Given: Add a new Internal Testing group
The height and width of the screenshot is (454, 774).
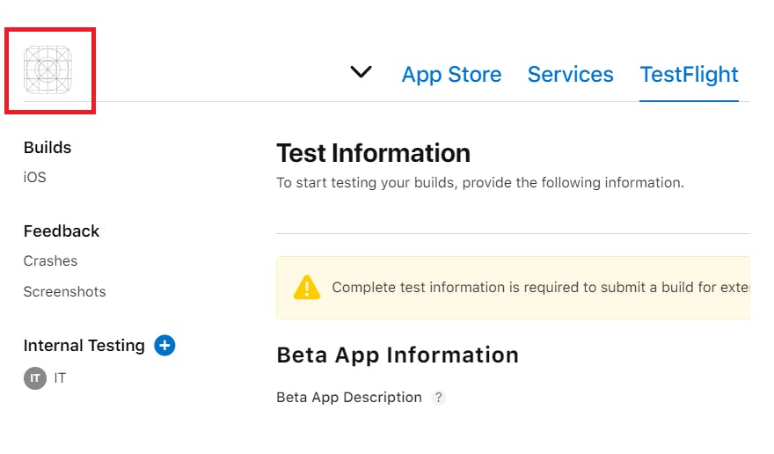Looking at the screenshot, I should [x=164, y=346].
